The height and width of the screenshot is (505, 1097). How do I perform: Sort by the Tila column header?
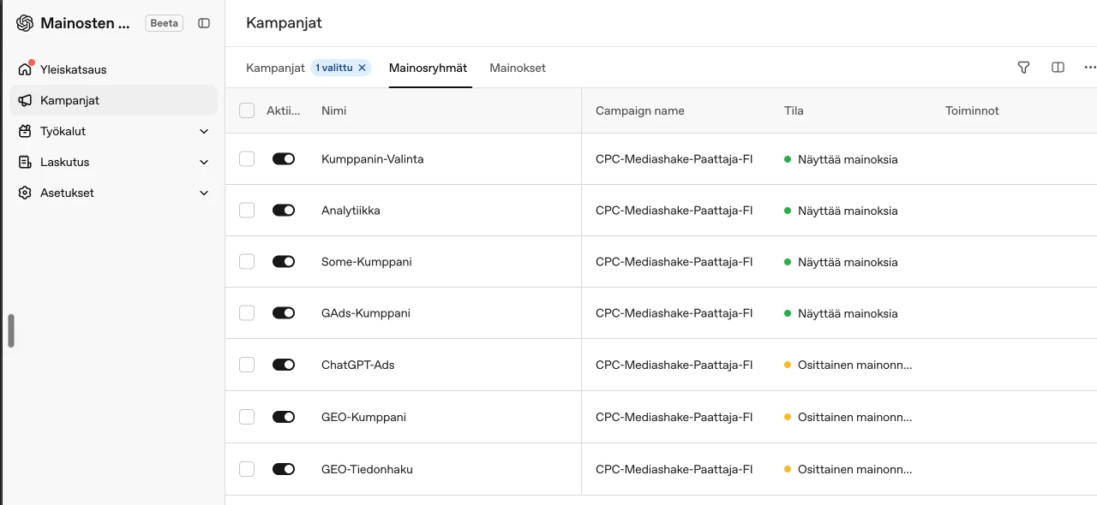[794, 110]
